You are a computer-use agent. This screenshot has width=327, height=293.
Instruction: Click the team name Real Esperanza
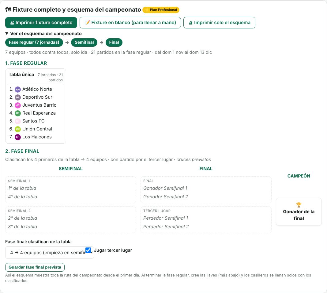tap(39, 113)
